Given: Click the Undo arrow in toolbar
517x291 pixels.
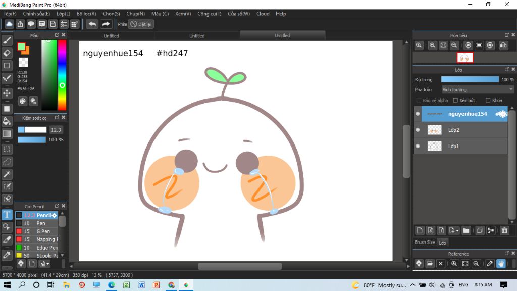Looking at the screenshot, I should click(92, 24).
